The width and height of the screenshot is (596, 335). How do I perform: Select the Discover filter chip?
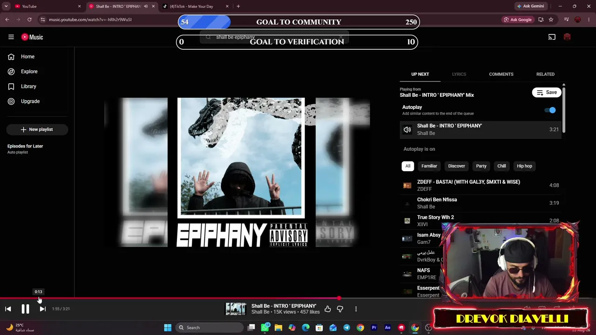[456, 166]
